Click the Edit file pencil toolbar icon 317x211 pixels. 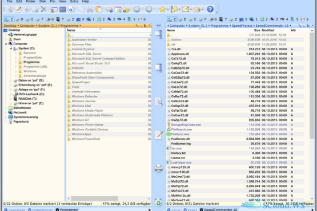[x=18, y=9]
